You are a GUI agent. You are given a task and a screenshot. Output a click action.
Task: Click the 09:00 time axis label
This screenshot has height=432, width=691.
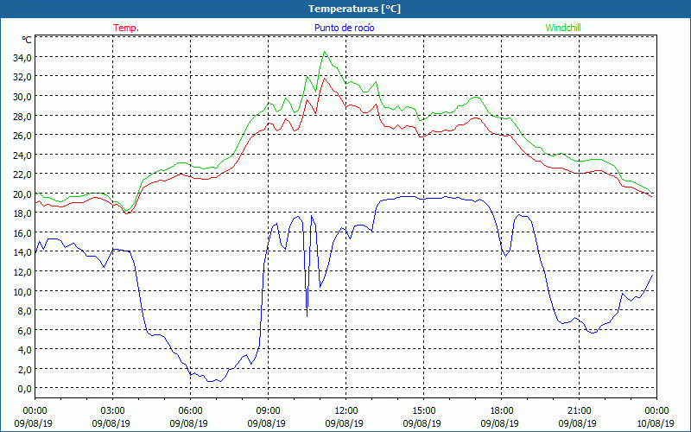pos(268,410)
